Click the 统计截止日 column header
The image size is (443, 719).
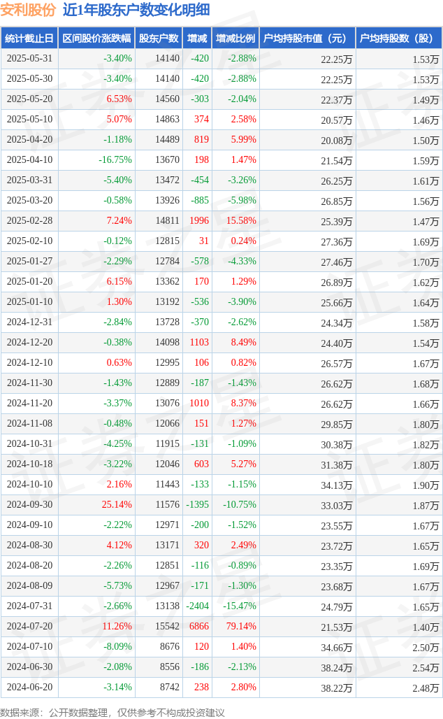point(29,38)
